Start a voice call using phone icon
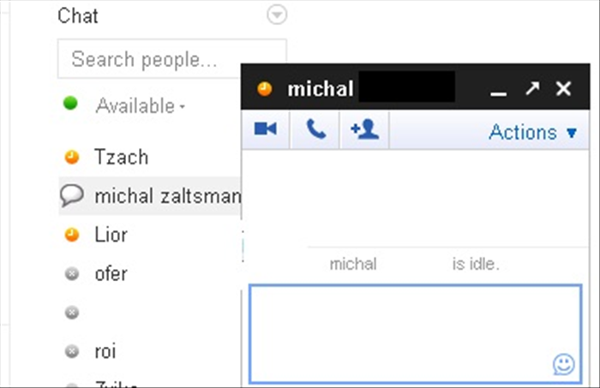The height and width of the screenshot is (388, 600). point(315,128)
